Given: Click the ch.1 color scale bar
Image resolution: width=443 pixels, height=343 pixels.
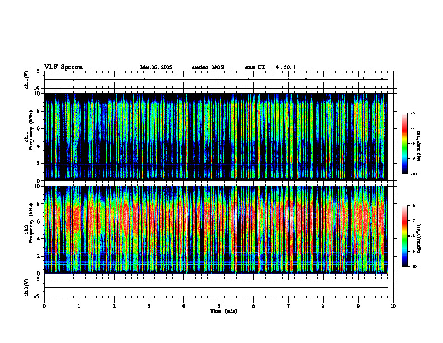Looking at the screenshot, I should pos(404,143).
